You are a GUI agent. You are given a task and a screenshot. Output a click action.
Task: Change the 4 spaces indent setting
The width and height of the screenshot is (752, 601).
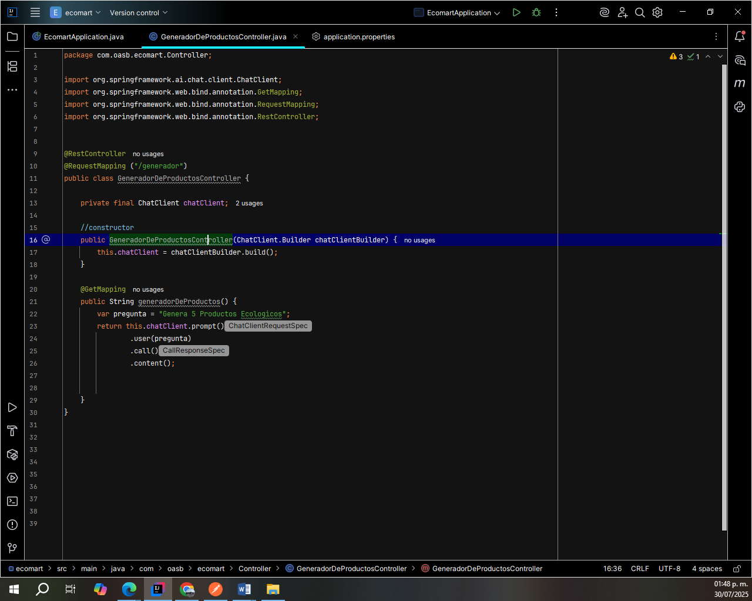(x=707, y=568)
